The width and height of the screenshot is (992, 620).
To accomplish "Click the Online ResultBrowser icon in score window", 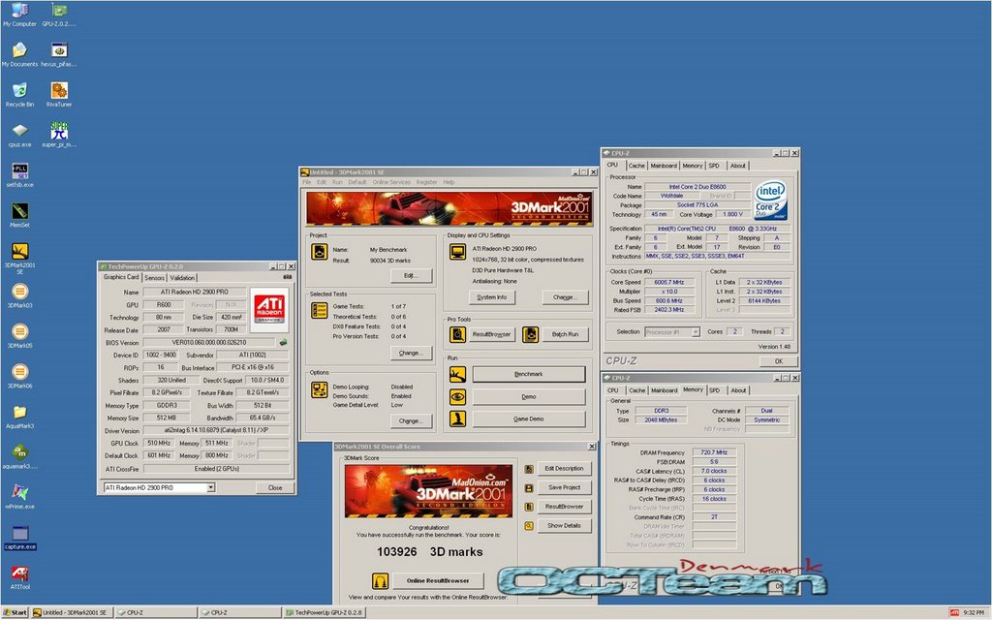I will (x=380, y=580).
